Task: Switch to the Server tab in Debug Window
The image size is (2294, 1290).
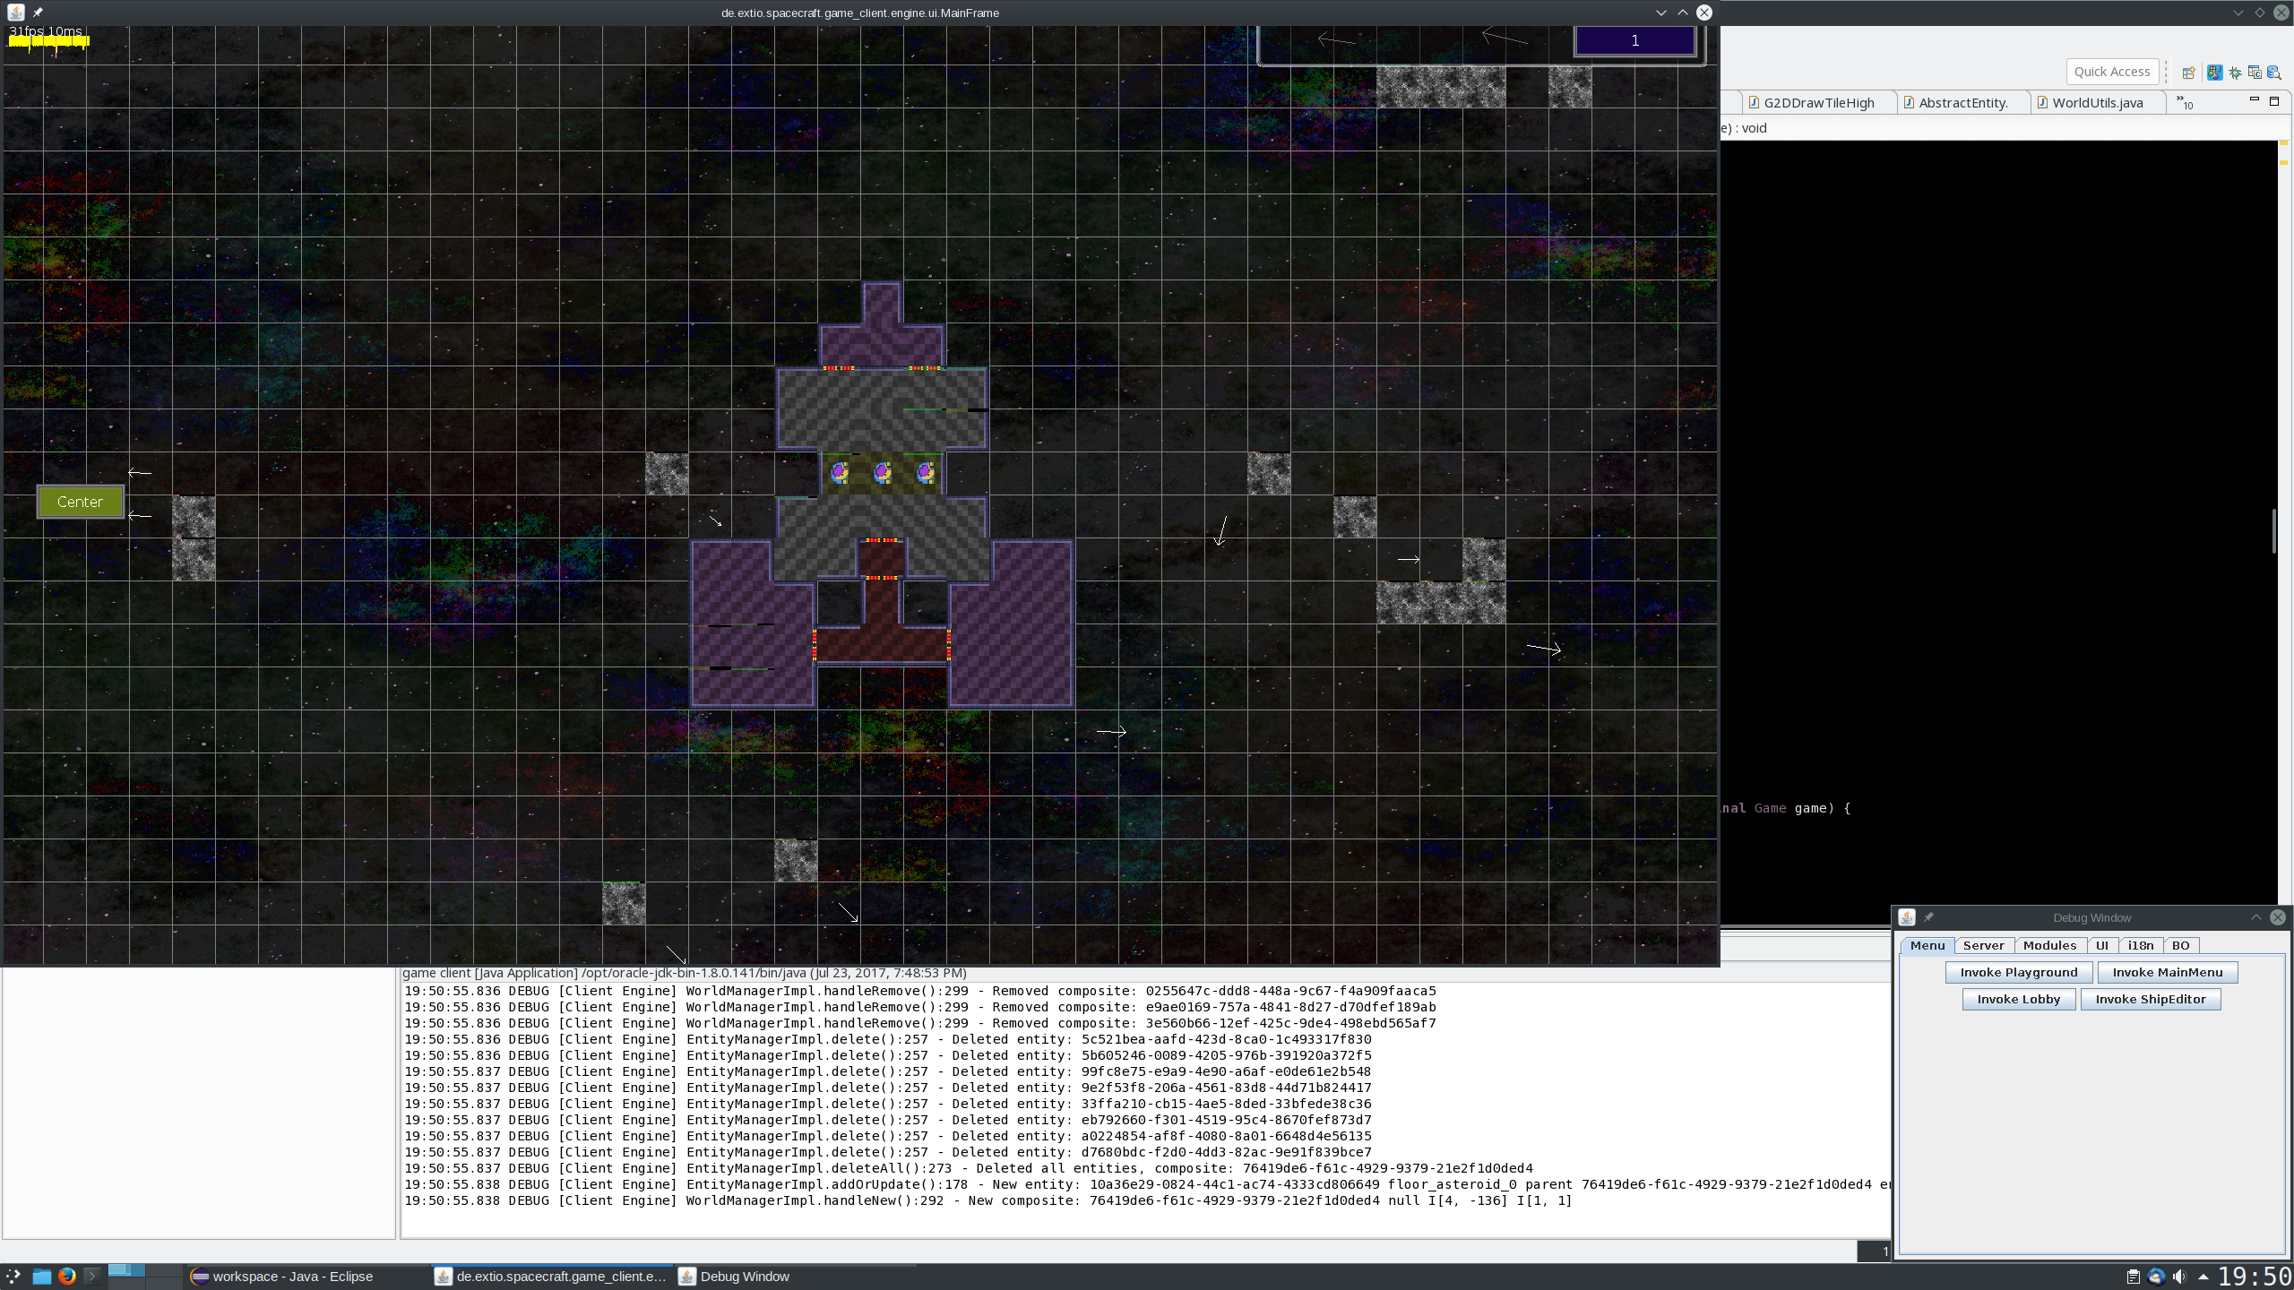Action: [x=1983, y=945]
